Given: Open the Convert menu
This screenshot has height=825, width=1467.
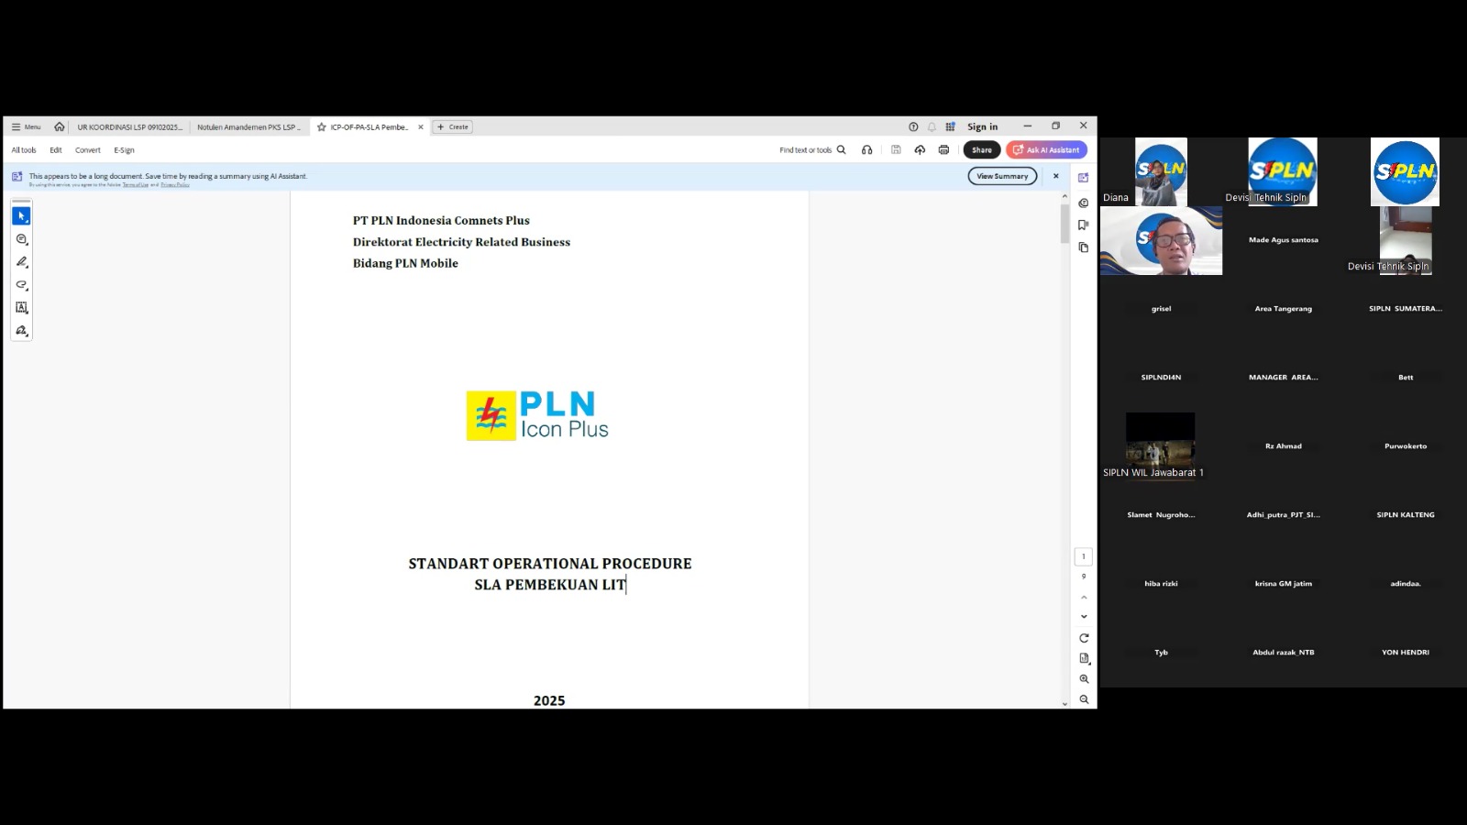Looking at the screenshot, I should click(88, 150).
